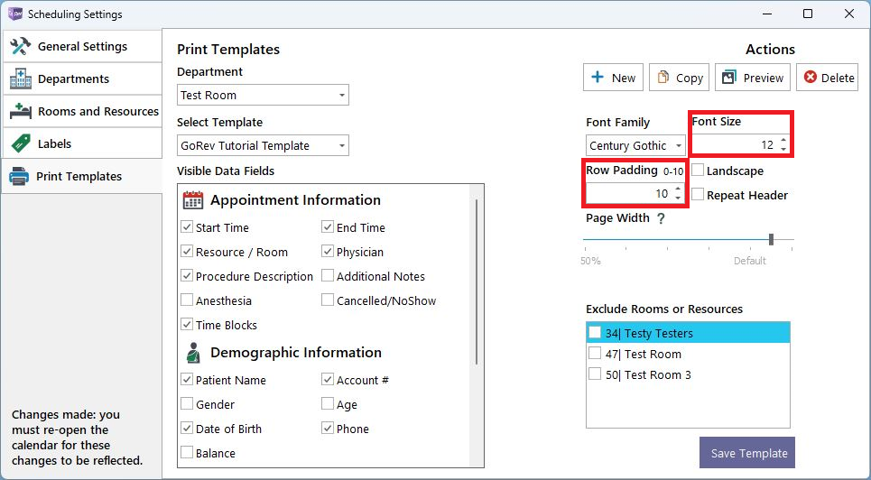871x480 pixels.
Task: Open the Font Family dropdown
Action: (x=636, y=145)
